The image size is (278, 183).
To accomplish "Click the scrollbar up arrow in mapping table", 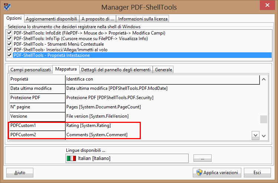I will tap(264, 79).
